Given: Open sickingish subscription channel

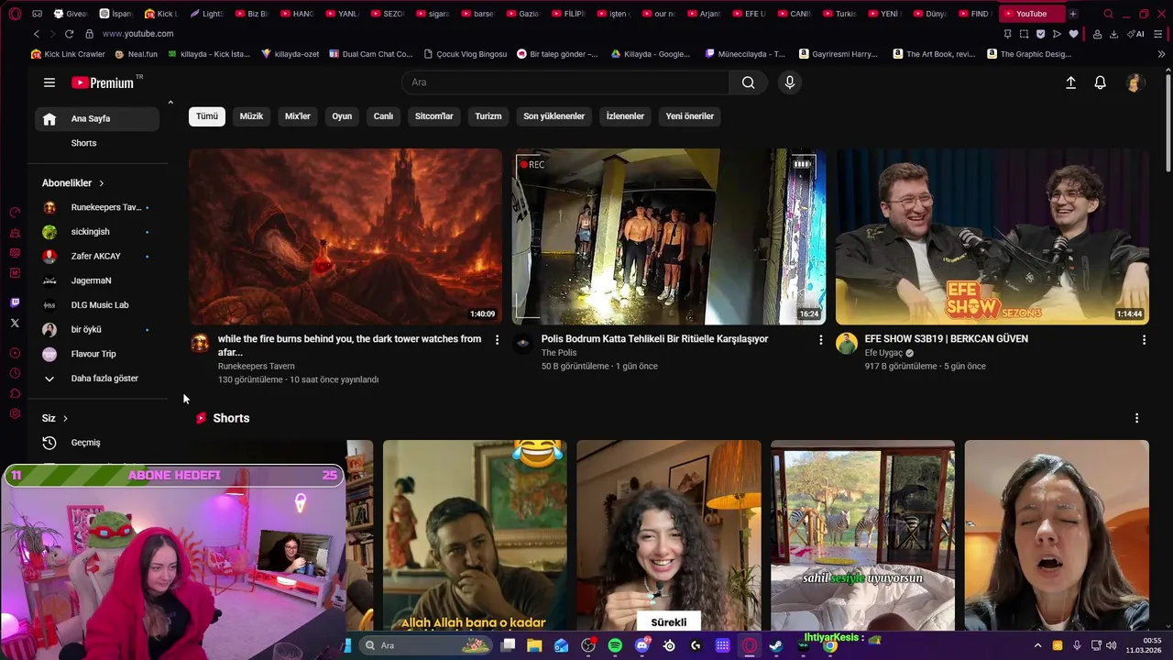Looking at the screenshot, I should click(x=97, y=232).
